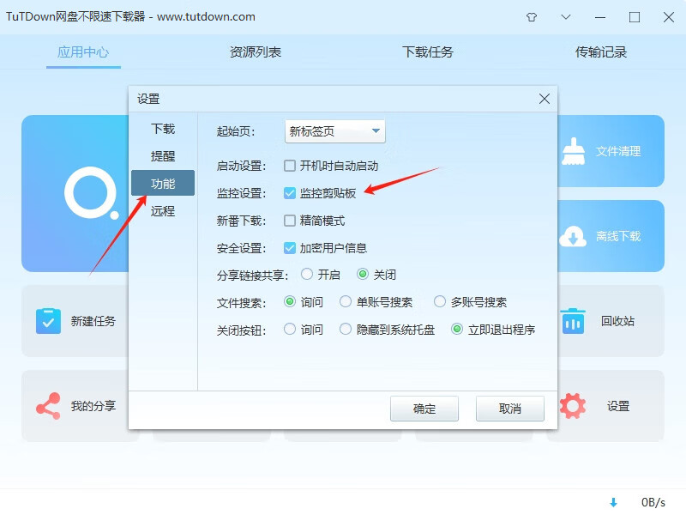Screen dimensions: 686x515
Task: Select 多账号搜索 radio option
Action: click(440, 302)
